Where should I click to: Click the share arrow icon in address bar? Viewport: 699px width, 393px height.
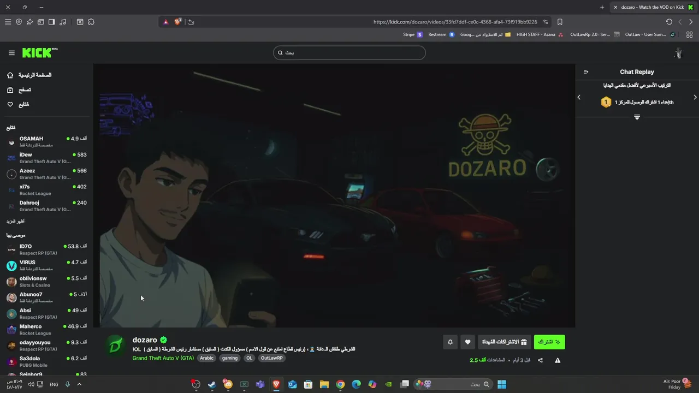191,22
